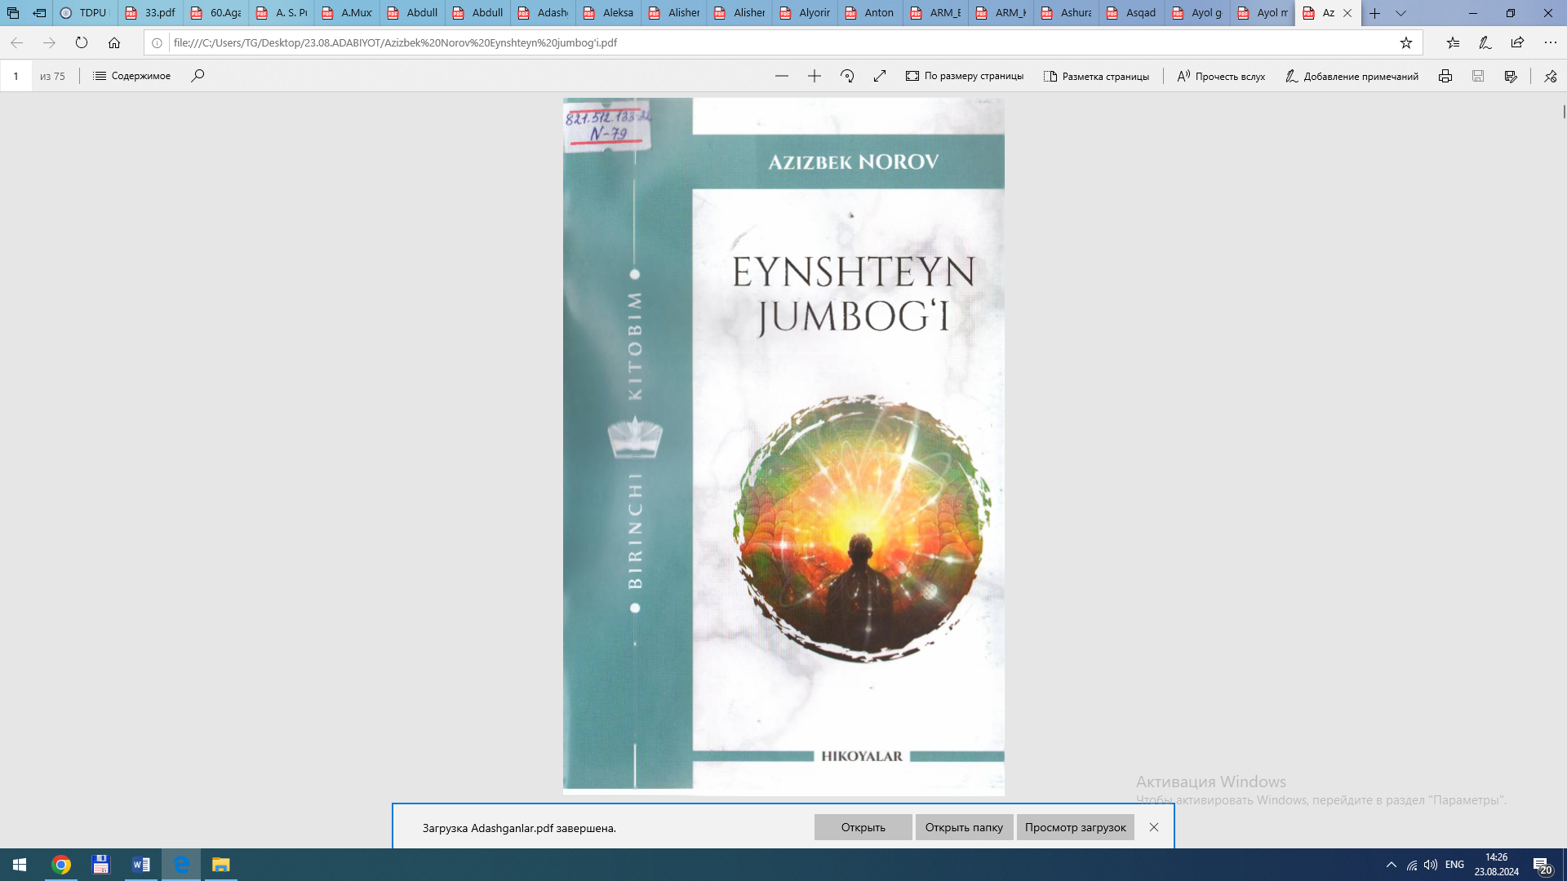
Task: Print the PDF document
Action: click(1445, 76)
